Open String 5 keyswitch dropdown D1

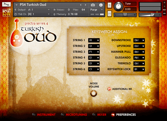coord(94,64)
